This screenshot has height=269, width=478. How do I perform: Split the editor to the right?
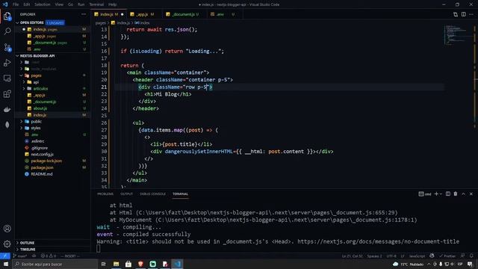pos(463,14)
